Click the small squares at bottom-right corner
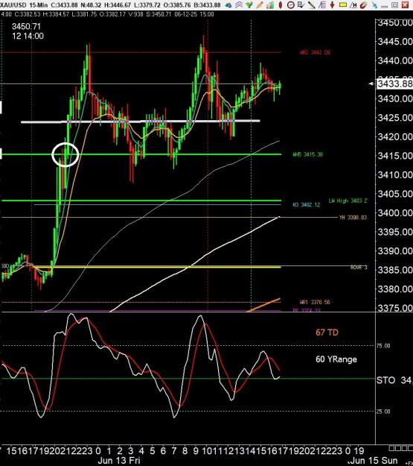413x466 pixels. tap(400, 448)
